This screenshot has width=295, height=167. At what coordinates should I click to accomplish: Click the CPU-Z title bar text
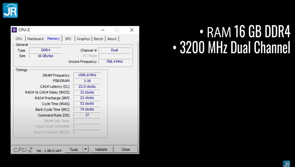(24, 30)
